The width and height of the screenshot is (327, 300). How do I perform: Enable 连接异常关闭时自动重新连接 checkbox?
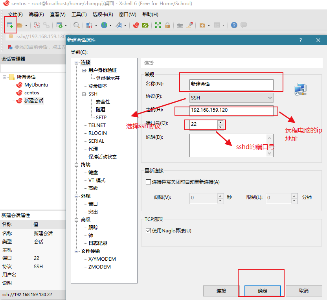pyautogui.click(x=148, y=182)
